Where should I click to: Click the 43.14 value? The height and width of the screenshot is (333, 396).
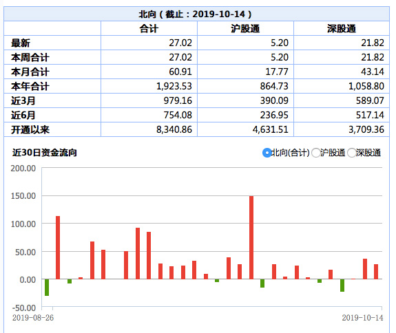[373, 72]
